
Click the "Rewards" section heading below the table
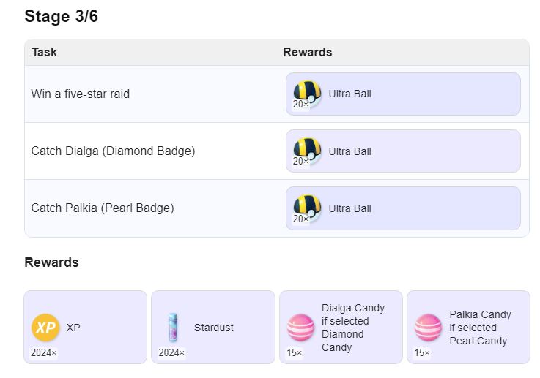[51, 262]
